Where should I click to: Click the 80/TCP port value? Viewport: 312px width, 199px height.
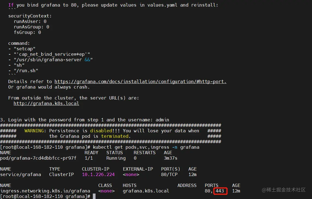point(169,174)
